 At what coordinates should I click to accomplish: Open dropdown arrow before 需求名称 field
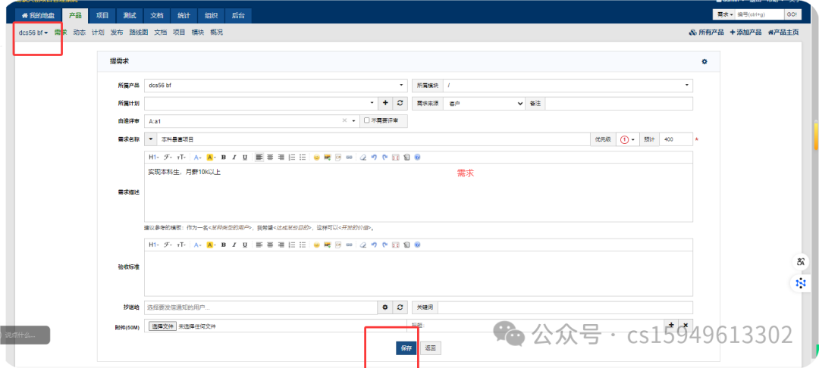tap(150, 139)
